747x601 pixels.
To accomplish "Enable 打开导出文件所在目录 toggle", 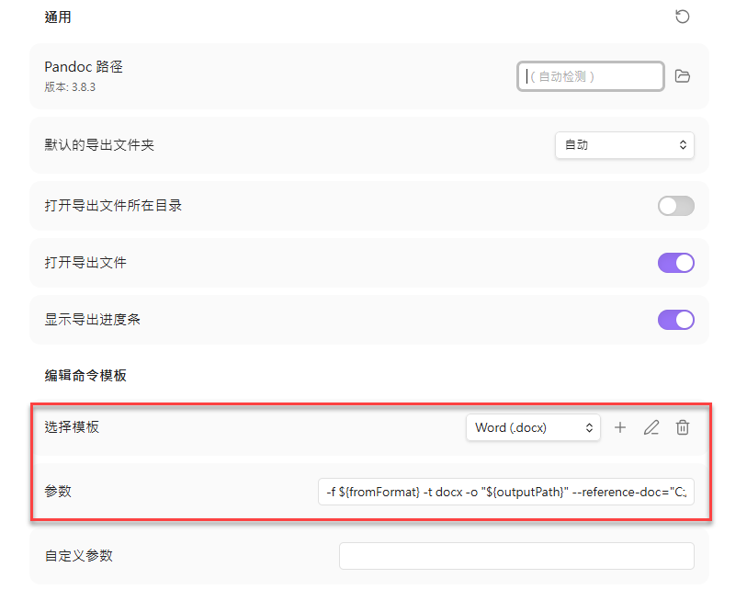I will click(675, 206).
